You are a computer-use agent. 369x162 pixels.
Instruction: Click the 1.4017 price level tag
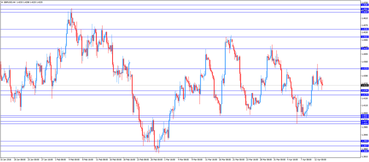click(x=364, y=121)
